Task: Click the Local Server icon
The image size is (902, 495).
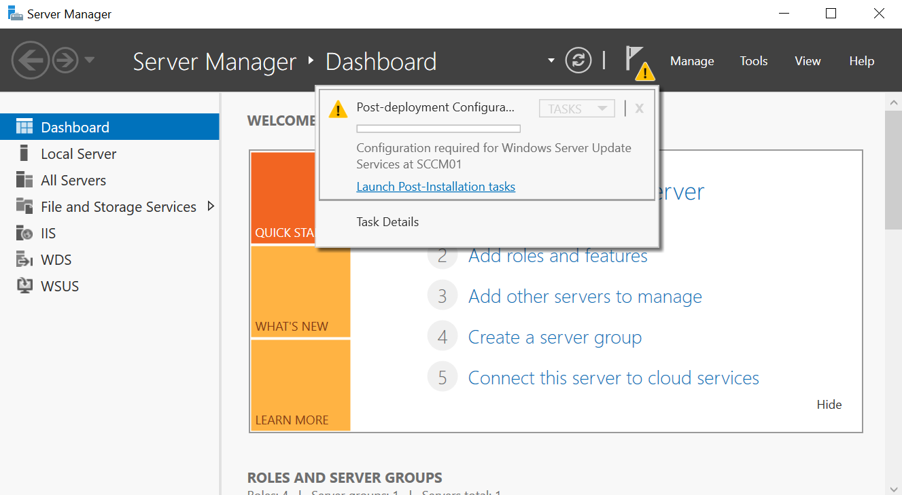Action: [24, 153]
